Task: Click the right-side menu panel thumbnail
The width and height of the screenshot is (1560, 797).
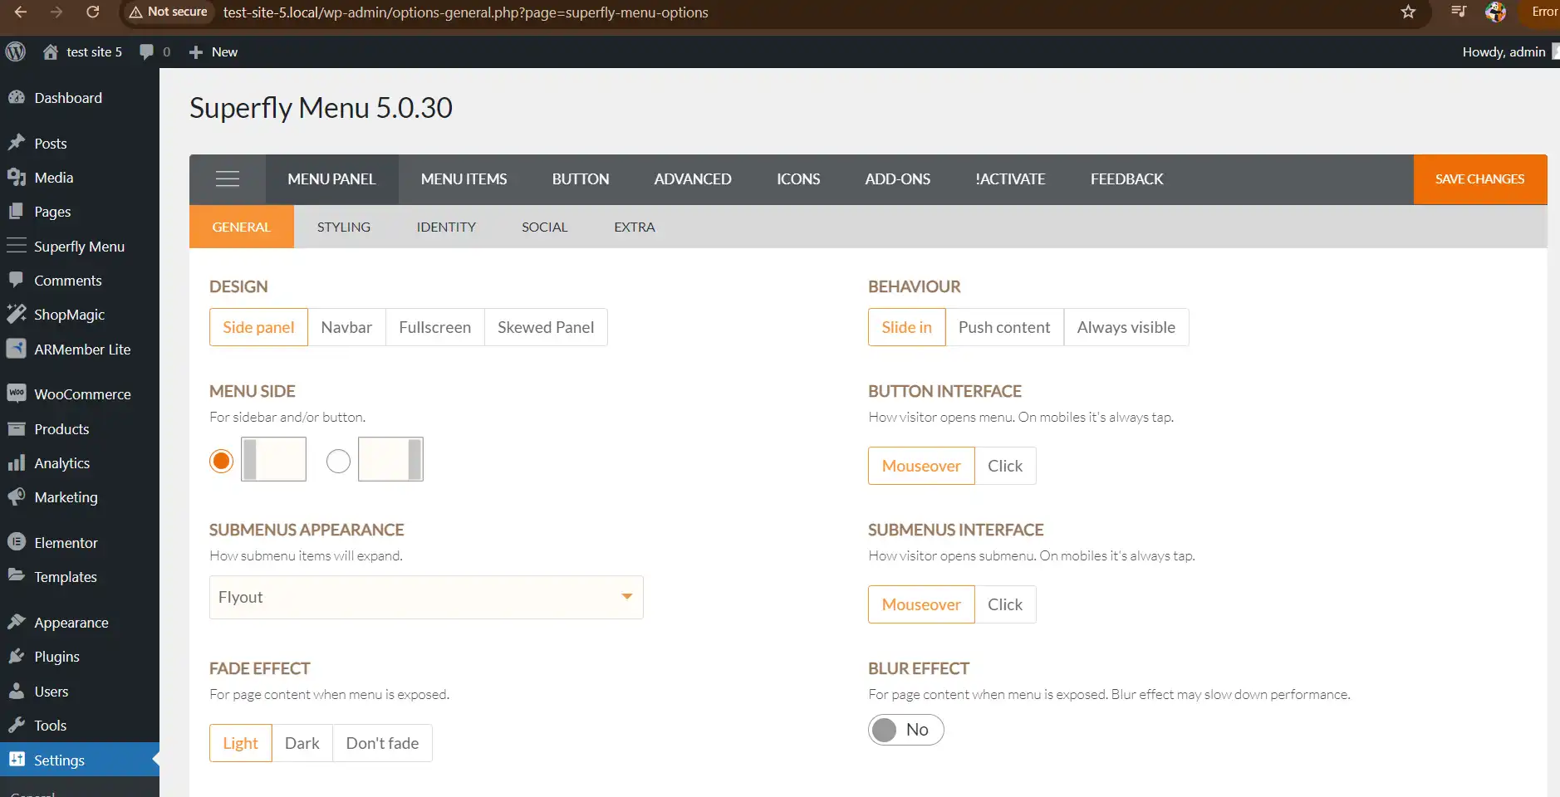Action: [390, 459]
